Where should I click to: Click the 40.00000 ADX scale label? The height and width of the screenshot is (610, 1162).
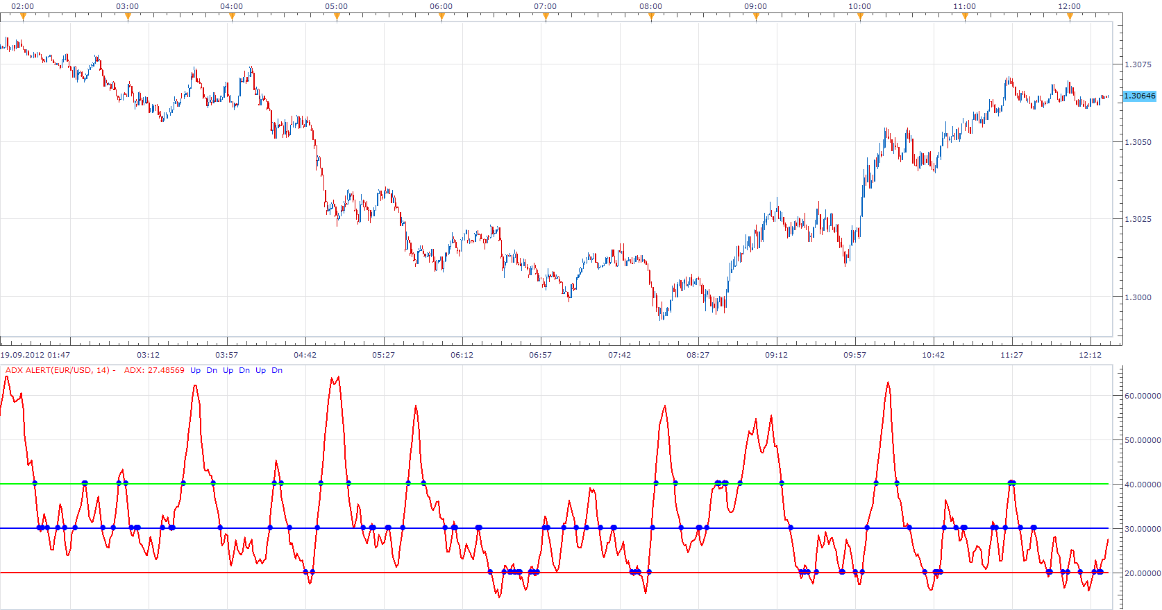1143,485
